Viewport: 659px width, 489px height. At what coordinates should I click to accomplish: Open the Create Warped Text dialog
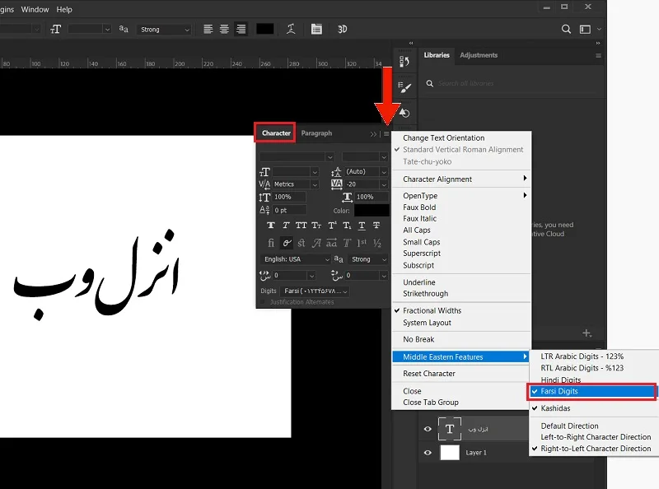291,29
